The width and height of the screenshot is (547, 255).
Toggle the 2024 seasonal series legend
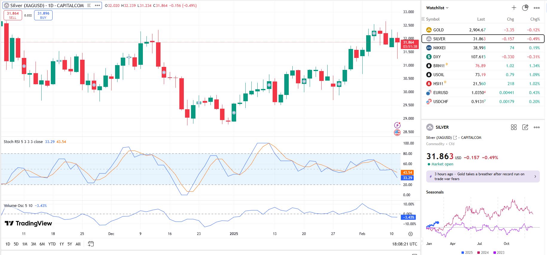483,253
